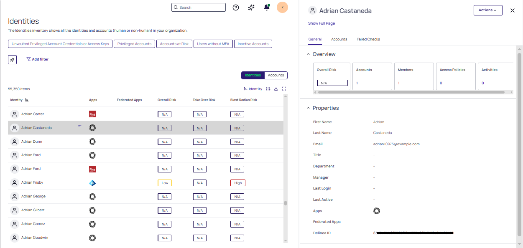Click the three-dot menu for Adrian Castaneda
523x248 pixels.
[x=79, y=126]
